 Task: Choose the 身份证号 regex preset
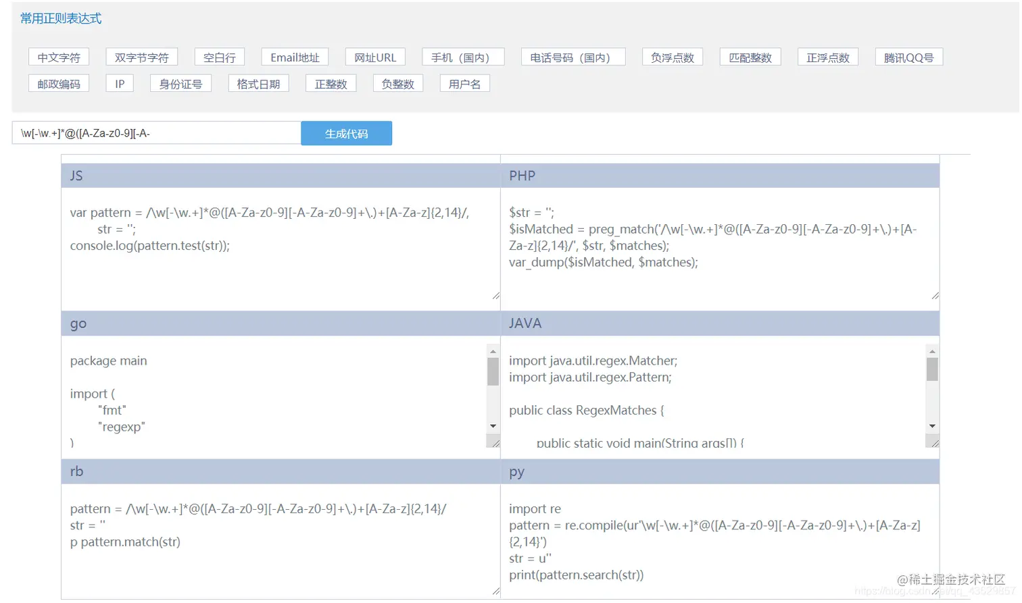click(x=180, y=84)
